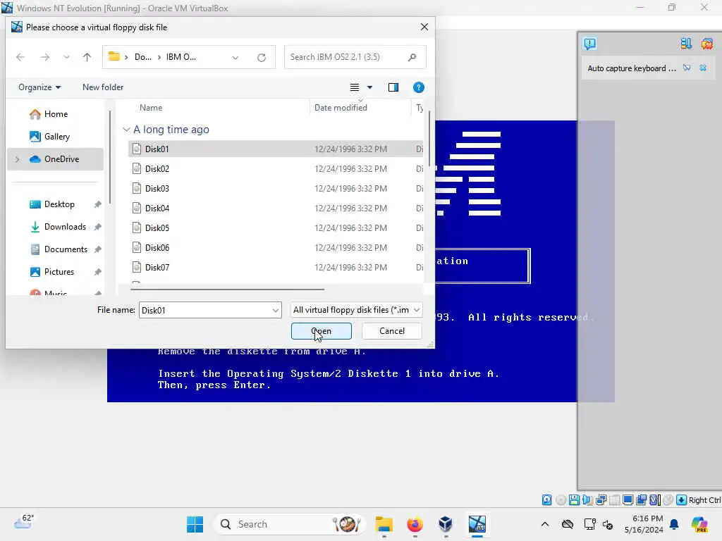
Task: Click the VirtualBox notification center icon
Action: pos(590,44)
